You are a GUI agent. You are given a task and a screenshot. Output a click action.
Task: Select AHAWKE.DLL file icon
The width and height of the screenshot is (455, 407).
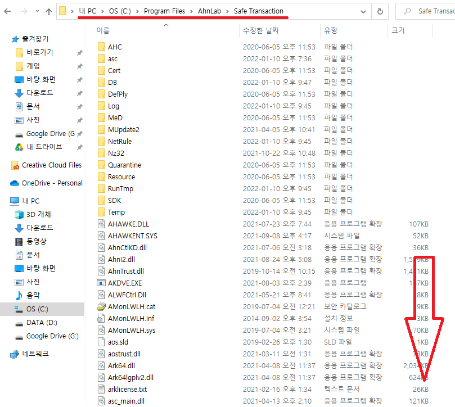point(101,224)
